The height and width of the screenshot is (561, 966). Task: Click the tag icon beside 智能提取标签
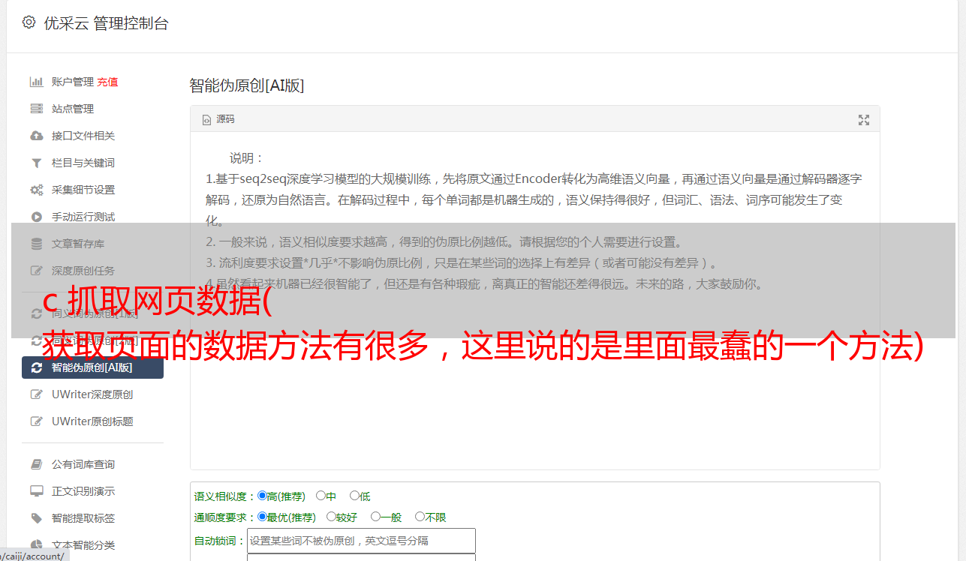click(x=36, y=518)
